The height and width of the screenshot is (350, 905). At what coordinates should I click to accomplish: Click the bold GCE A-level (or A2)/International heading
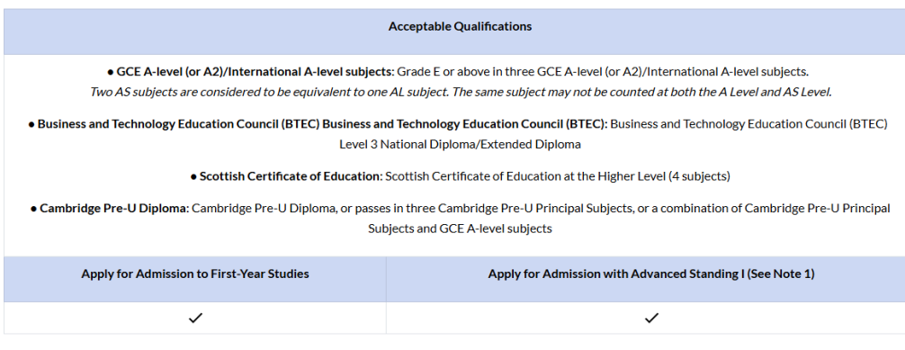pyautogui.click(x=255, y=72)
